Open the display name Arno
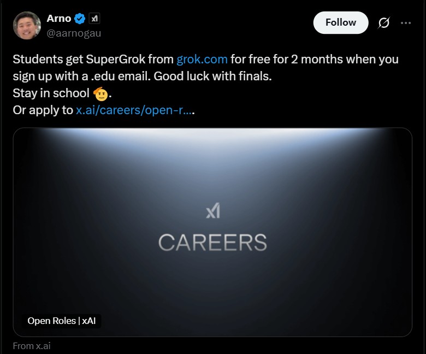The width and height of the screenshot is (426, 354). [59, 19]
